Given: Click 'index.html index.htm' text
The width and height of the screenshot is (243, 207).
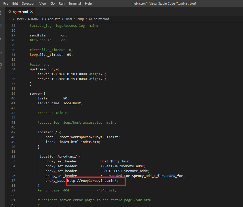Looking at the screenshot, I should pos(79,142).
